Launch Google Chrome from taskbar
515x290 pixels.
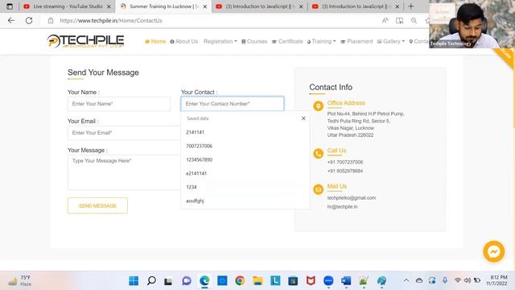pos(240,281)
